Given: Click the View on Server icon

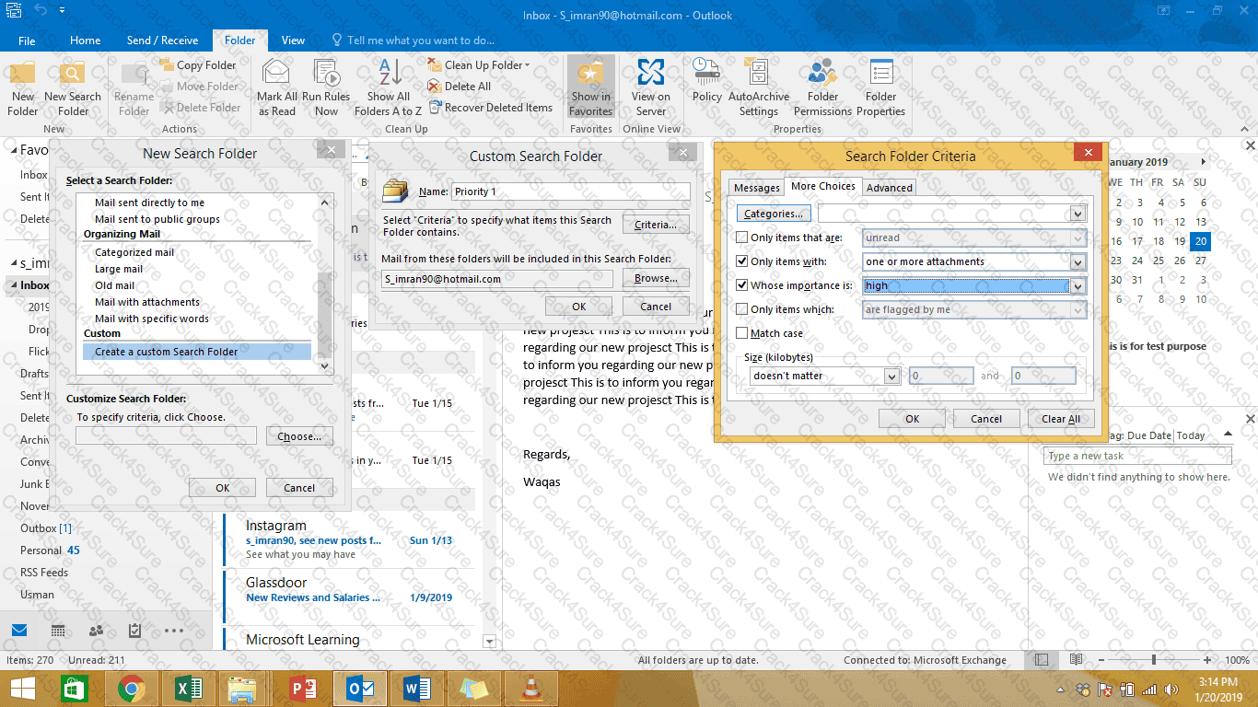Looking at the screenshot, I should (x=650, y=74).
